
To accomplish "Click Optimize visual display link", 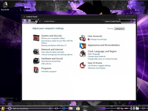I will (96, 68).
